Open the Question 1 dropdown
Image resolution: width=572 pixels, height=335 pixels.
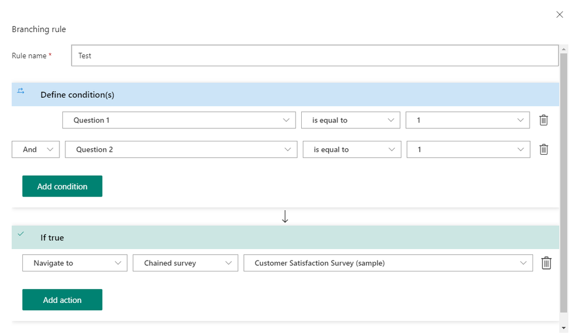(179, 120)
